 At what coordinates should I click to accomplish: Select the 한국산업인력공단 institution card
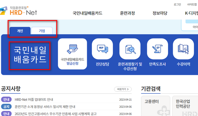(x=185, y=106)
